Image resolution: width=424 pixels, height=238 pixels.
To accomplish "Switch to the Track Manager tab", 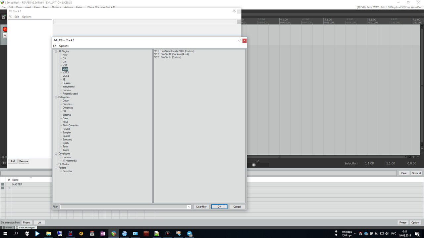I will click(x=25, y=227).
